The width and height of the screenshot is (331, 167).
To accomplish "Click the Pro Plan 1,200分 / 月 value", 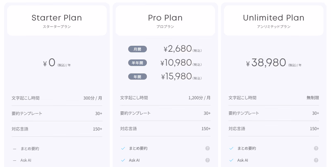I will click(199, 98).
